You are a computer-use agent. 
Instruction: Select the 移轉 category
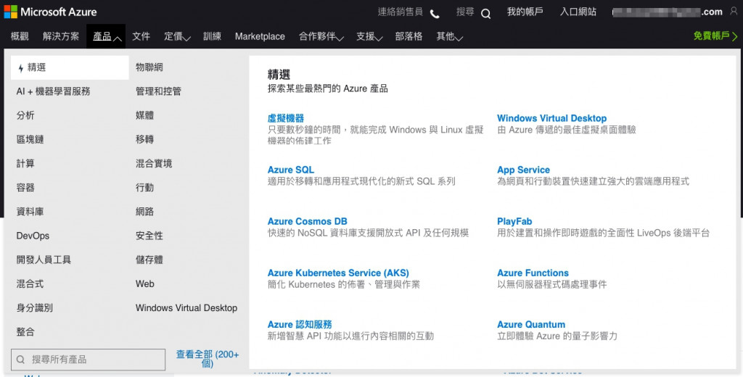(144, 140)
